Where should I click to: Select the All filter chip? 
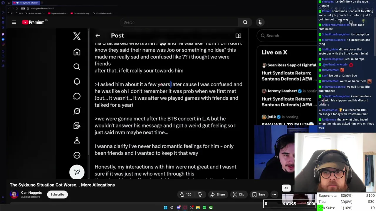[x=286, y=188]
